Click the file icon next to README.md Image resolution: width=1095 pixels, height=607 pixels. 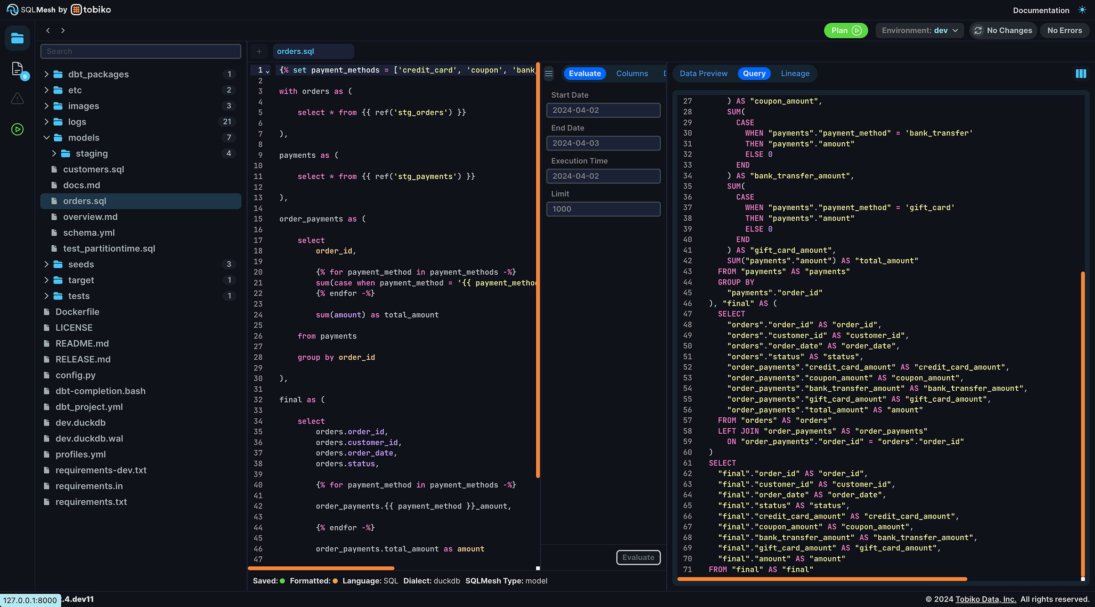[47, 343]
